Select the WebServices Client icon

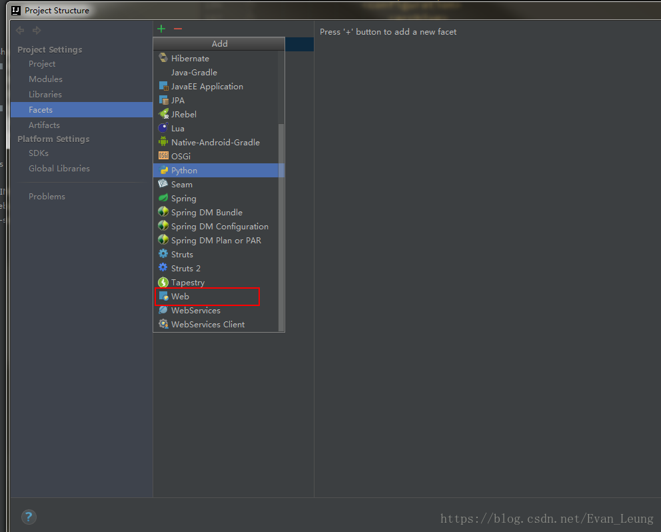(x=163, y=324)
